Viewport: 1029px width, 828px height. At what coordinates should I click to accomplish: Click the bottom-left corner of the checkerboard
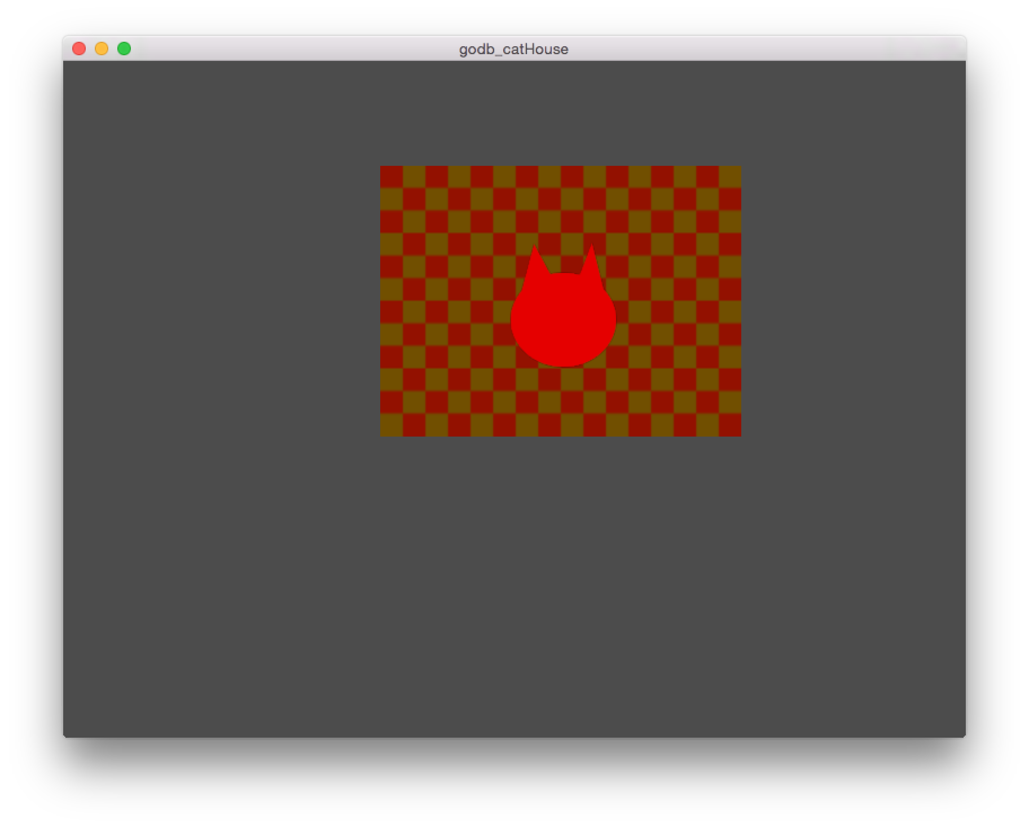point(386,431)
